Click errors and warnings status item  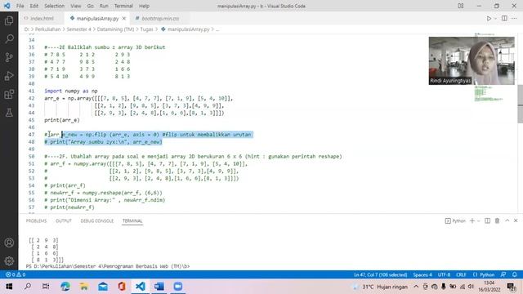[16, 274]
